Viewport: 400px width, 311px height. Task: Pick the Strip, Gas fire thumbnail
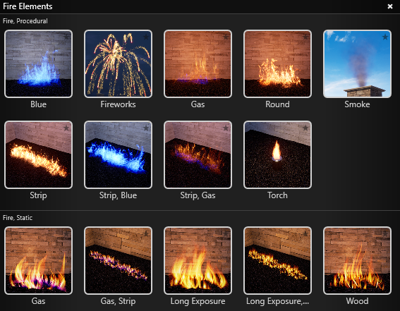[x=198, y=154]
